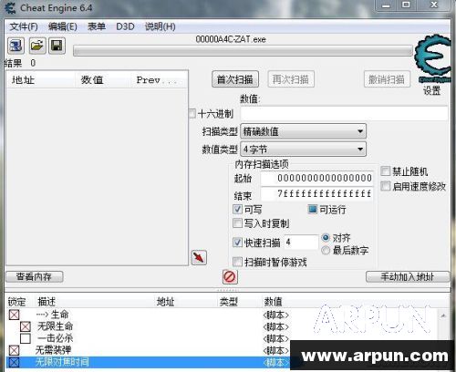This screenshot has width=456, height=372.
Task: Click 查看内存 memory view button
Action: pyautogui.click(x=35, y=276)
